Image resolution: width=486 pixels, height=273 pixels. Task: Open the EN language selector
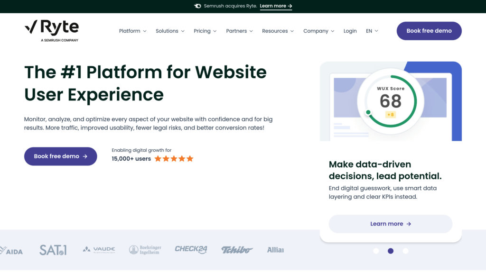pos(372,31)
